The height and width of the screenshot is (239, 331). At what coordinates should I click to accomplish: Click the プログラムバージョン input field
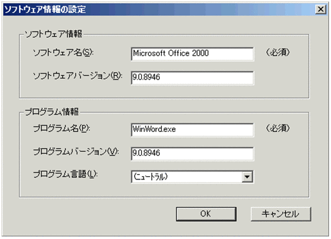[x=192, y=154]
